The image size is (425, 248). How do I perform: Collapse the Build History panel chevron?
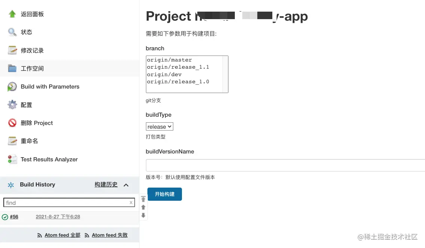pyautogui.click(x=126, y=185)
